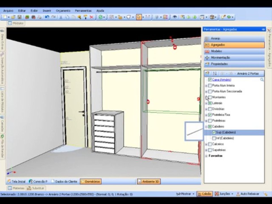Image resolution: width=272 pixels, height=204 pixels.
Task: Expand the Favoritos tree node
Action: 206,156
